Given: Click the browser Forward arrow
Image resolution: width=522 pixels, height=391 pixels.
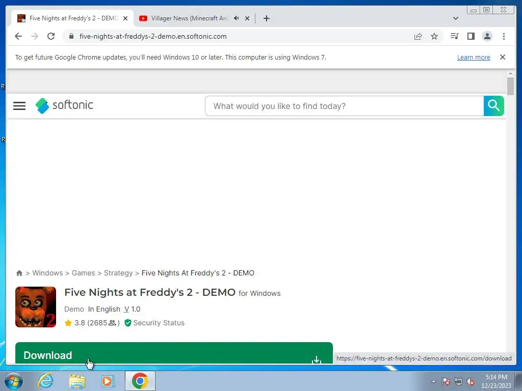Looking at the screenshot, I should (x=35, y=36).
